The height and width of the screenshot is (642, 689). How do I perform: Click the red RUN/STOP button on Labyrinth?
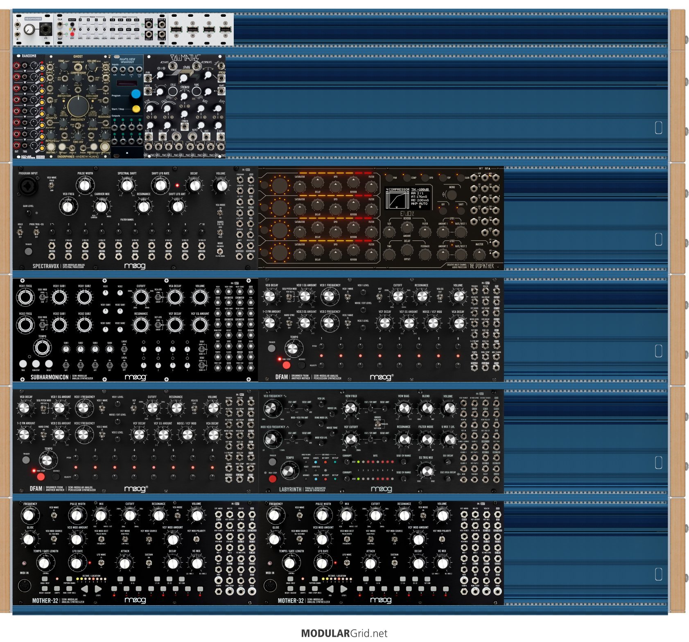tap(272, 478)
